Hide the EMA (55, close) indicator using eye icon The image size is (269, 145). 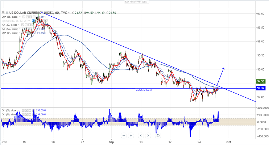pos(24,17)
